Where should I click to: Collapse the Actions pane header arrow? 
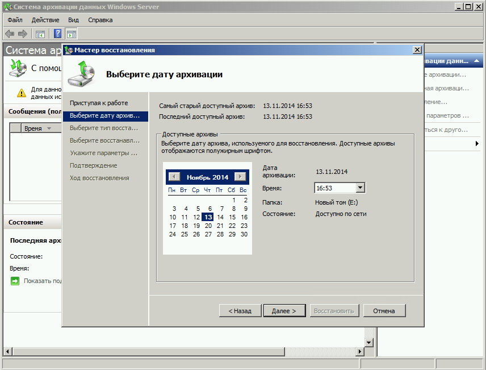[477, 61]
